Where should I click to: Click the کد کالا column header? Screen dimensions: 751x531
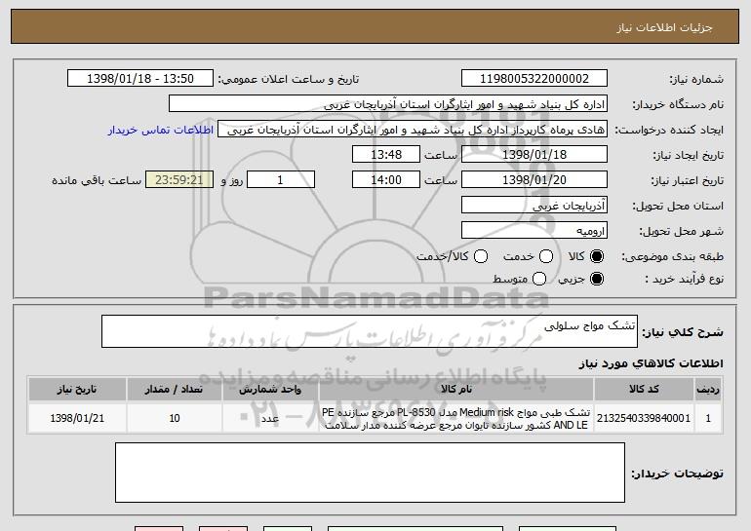(x=644, y=389)
